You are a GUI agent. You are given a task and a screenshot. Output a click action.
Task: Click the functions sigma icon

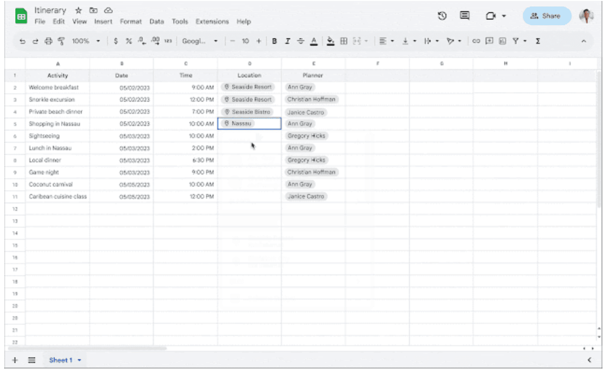(x=538, y=41)
